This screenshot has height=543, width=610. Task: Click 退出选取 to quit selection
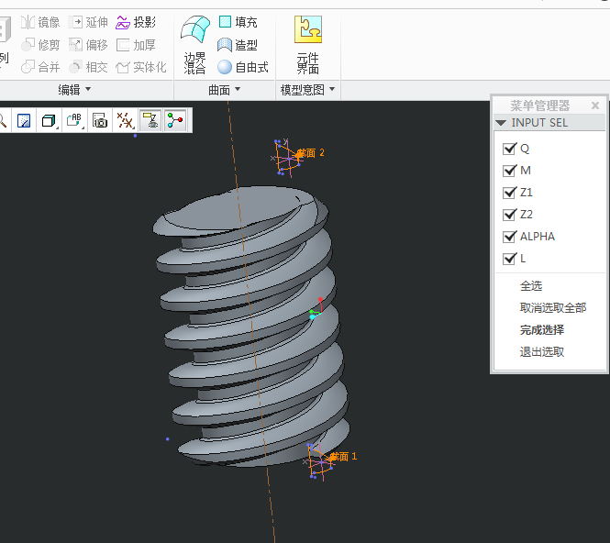(x=542, y=351)
